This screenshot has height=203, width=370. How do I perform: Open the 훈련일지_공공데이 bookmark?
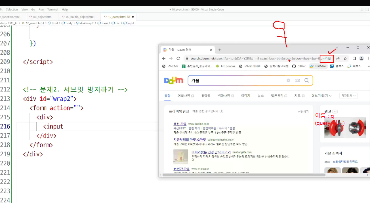click(x=197, y=66)
